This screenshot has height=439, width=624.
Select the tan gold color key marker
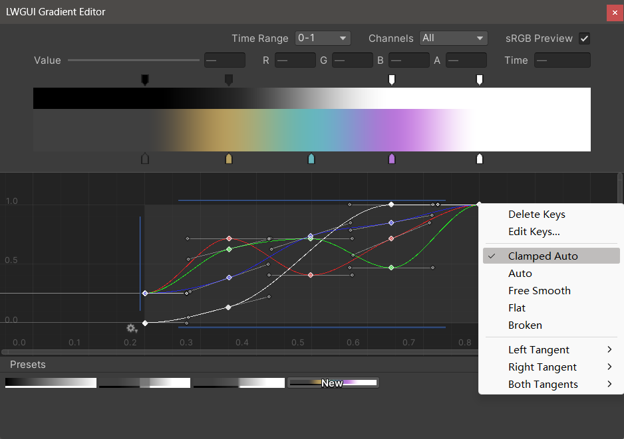tap(229, 159)
